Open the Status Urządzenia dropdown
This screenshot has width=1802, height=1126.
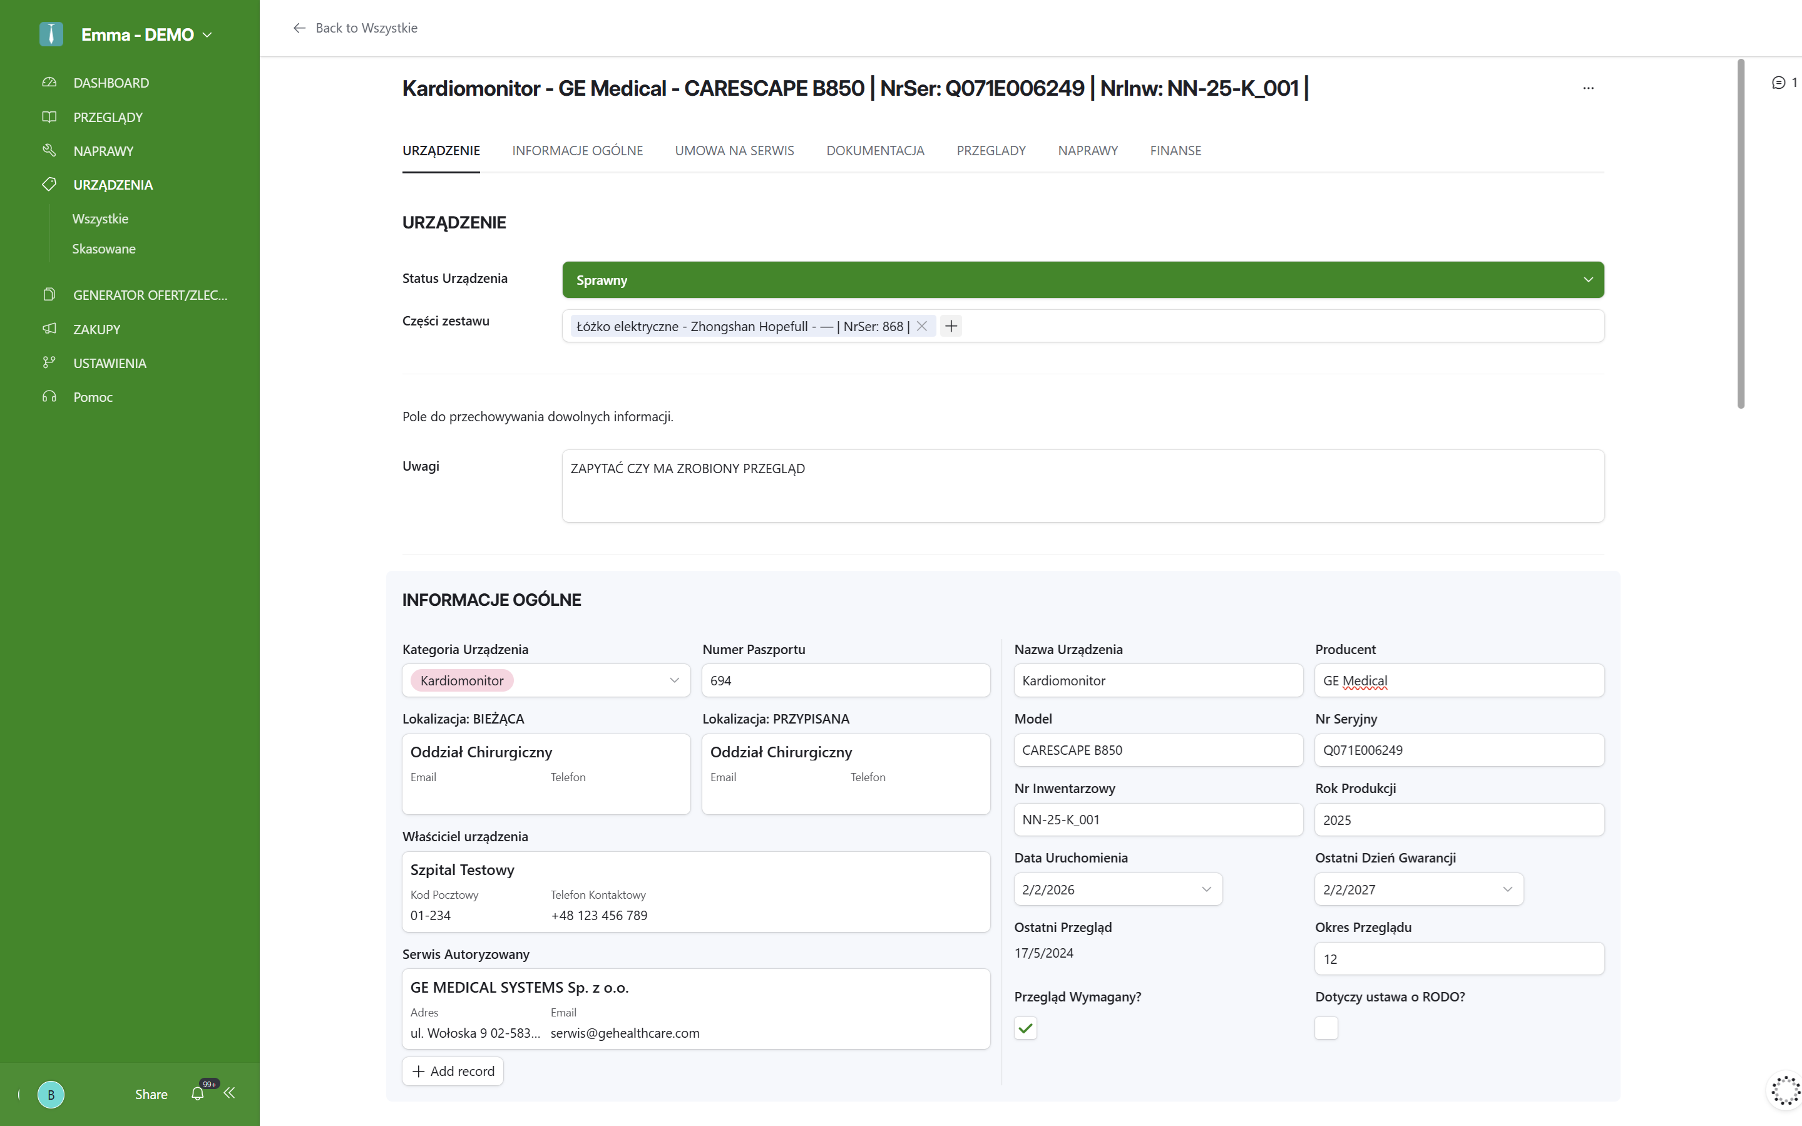(1589, 279)
